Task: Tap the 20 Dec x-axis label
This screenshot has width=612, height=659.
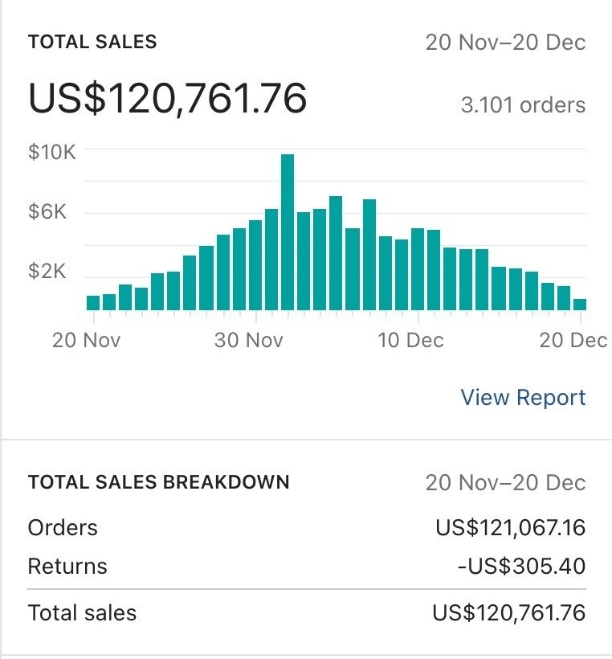Action: pyautogui.click(x=573, y=340)
